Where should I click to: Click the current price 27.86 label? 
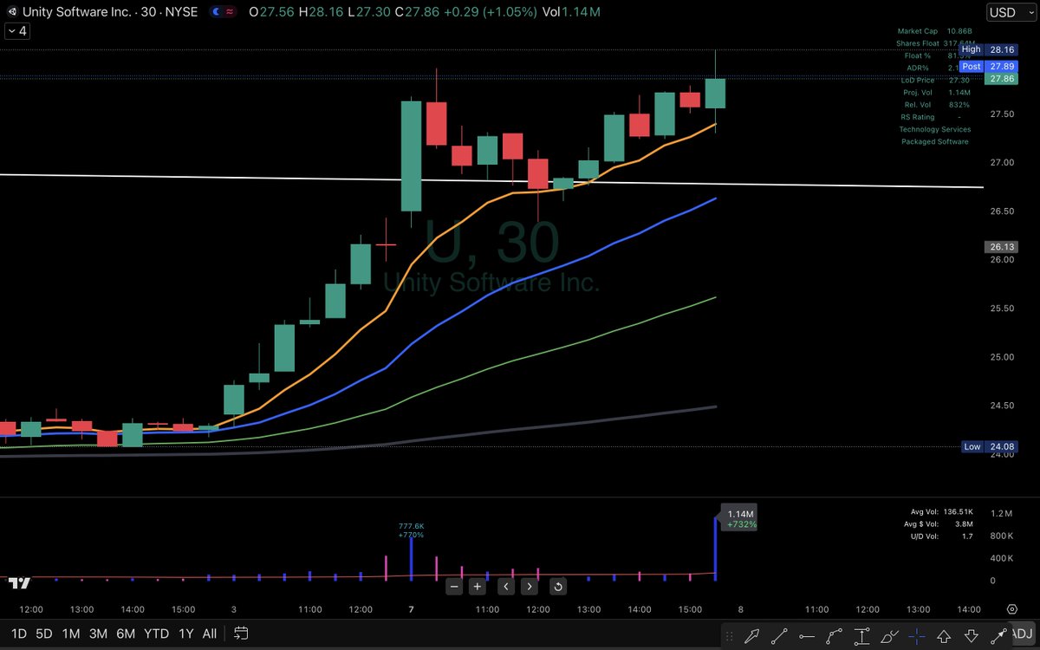click(x=999, y=78)
